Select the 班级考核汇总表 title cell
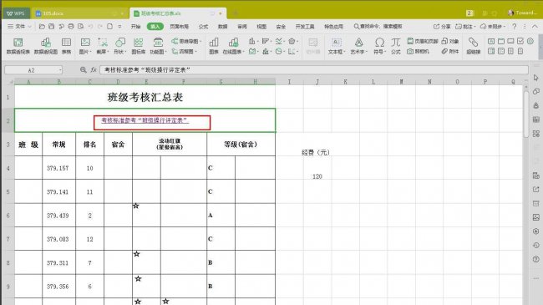This screenshot has height=305, width=543. (x=145, y=97)
